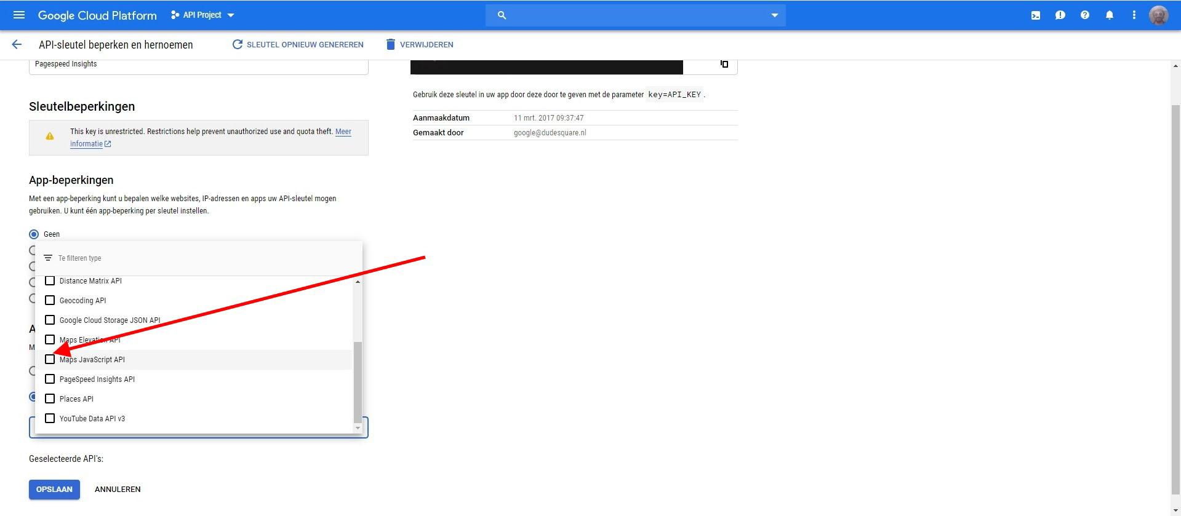Check the YouTube Data API v3 box
The image size is (1181, 516).
pos(50,418)
